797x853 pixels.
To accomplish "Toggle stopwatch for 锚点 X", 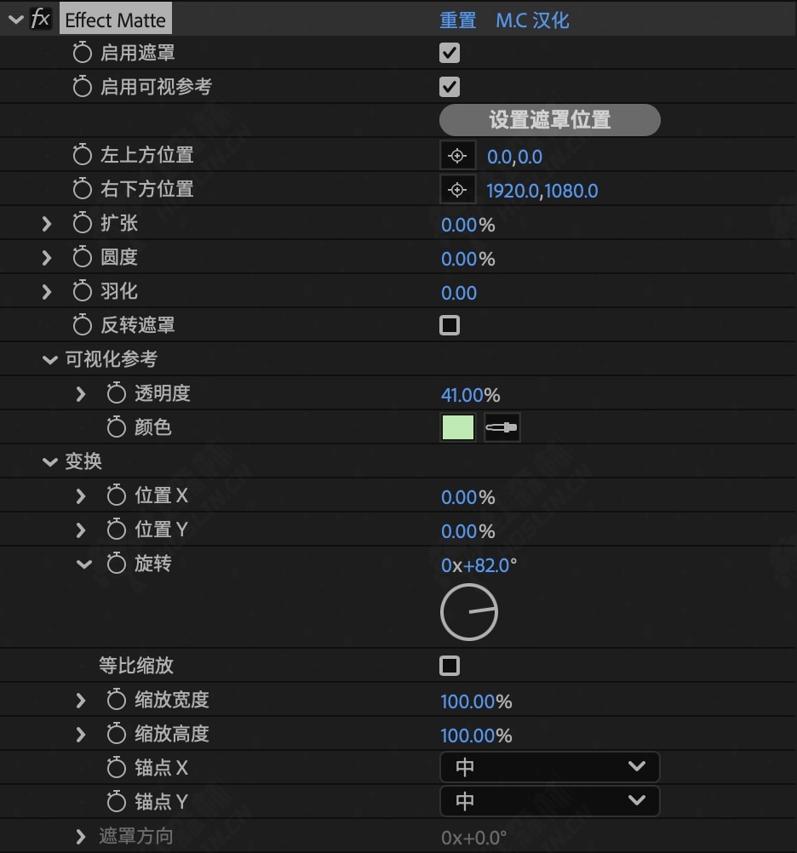I will click(x=116, y=768).
